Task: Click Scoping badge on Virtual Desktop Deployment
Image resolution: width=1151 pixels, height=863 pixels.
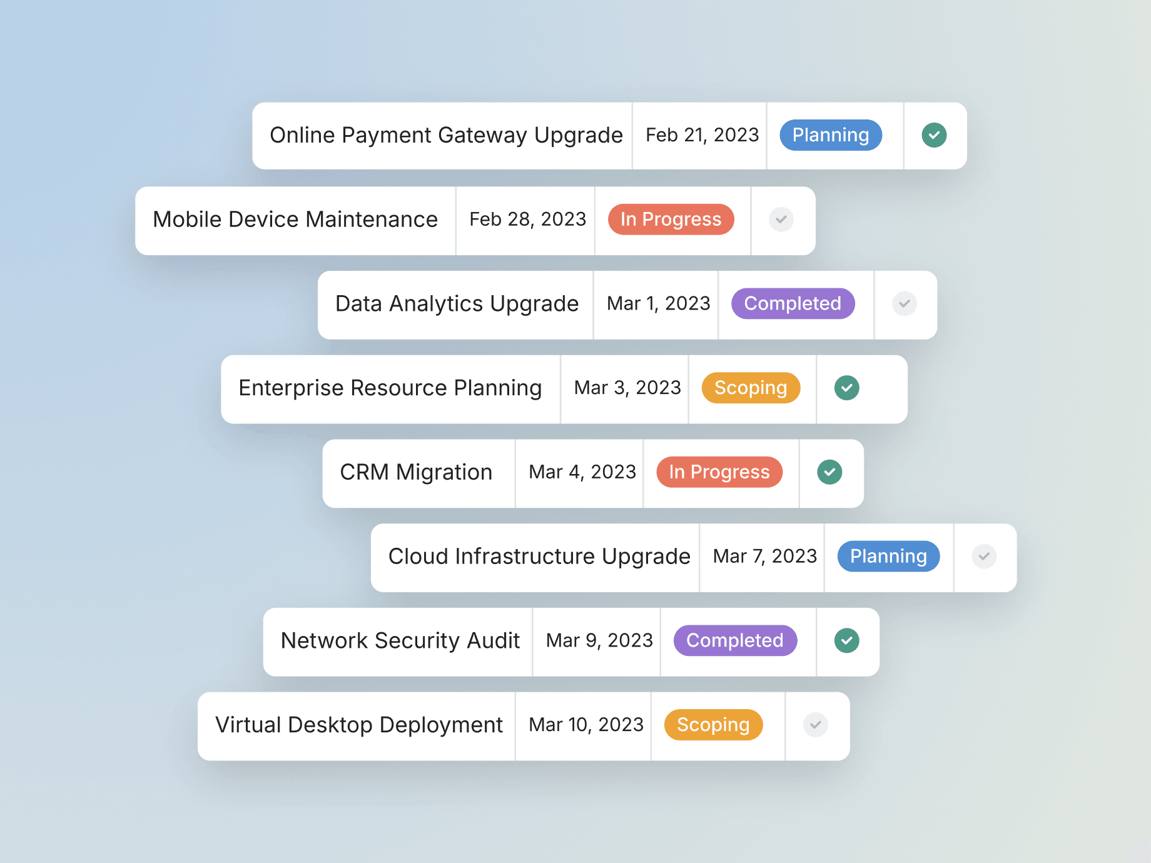Action: tap(714, 725)
